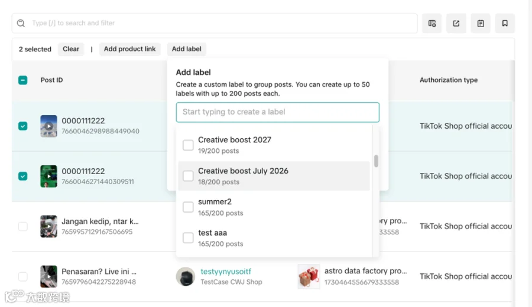Toggle the select-all Post ID checkbox
Image resolution: width=532 pixels, height=307 pixels.
pos(22,80)
